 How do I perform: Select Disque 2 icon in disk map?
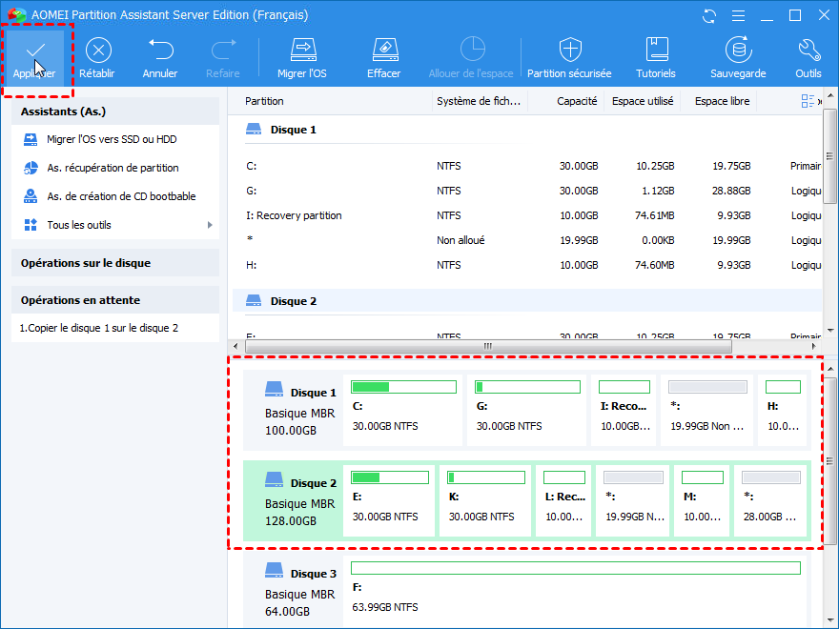click(x=274, y=479)
